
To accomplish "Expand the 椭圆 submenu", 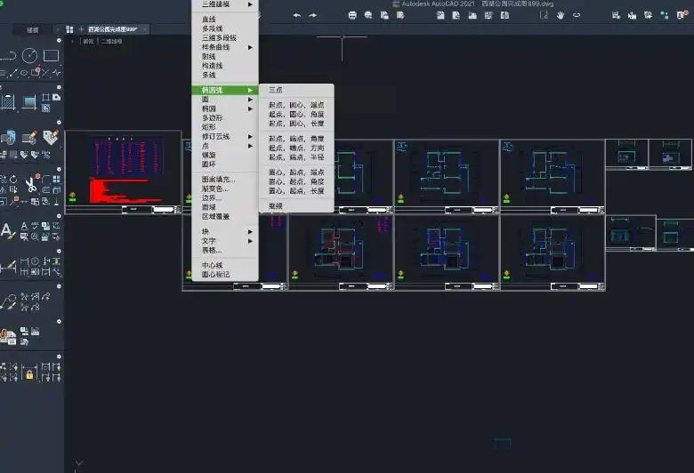I will click(225, 108).
